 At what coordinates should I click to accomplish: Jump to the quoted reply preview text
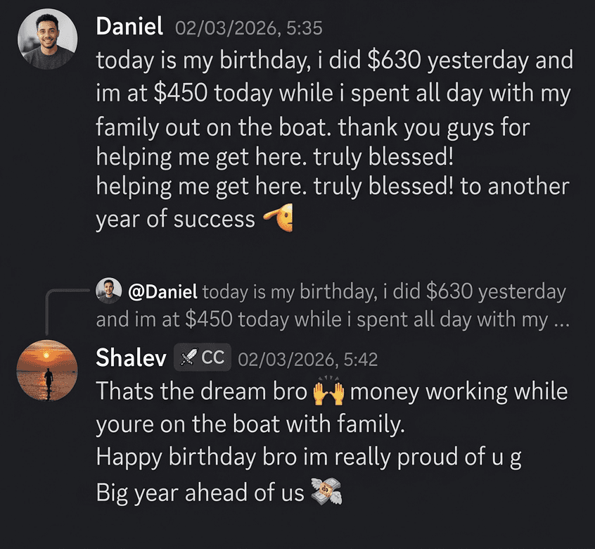click(x=333, y=305)
